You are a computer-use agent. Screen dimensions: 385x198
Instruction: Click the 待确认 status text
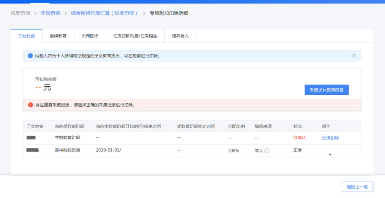point(299,138)
